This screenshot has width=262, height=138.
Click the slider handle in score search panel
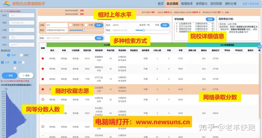coord(84,30)
